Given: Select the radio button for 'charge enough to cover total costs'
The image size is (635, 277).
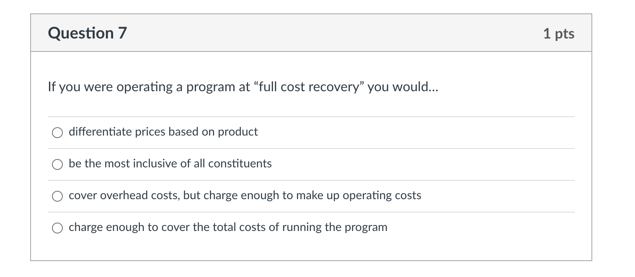Looking at the screenshot, I should (x=57, y=228).
